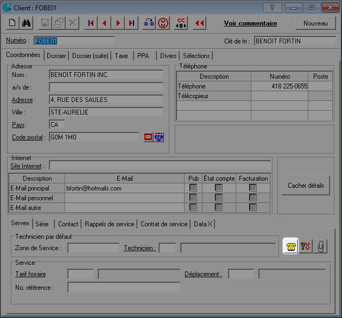Click the Nouveau button

point(315,23)
